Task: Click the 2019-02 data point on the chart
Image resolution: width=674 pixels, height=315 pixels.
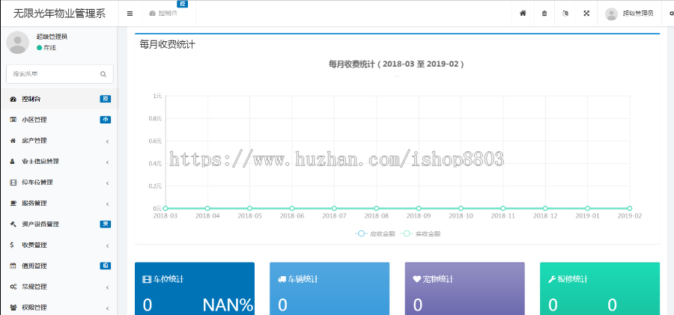Action: tap(630, 209)
